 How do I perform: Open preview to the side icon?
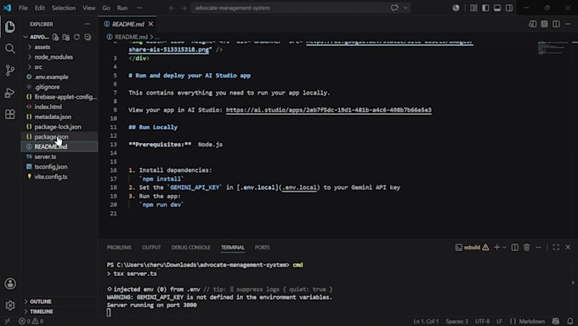[532, 24]
